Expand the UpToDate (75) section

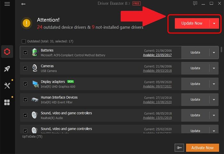(x=32, y=137)
